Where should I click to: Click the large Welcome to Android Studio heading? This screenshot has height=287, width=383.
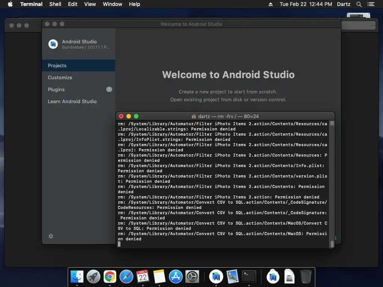(228, 75)
